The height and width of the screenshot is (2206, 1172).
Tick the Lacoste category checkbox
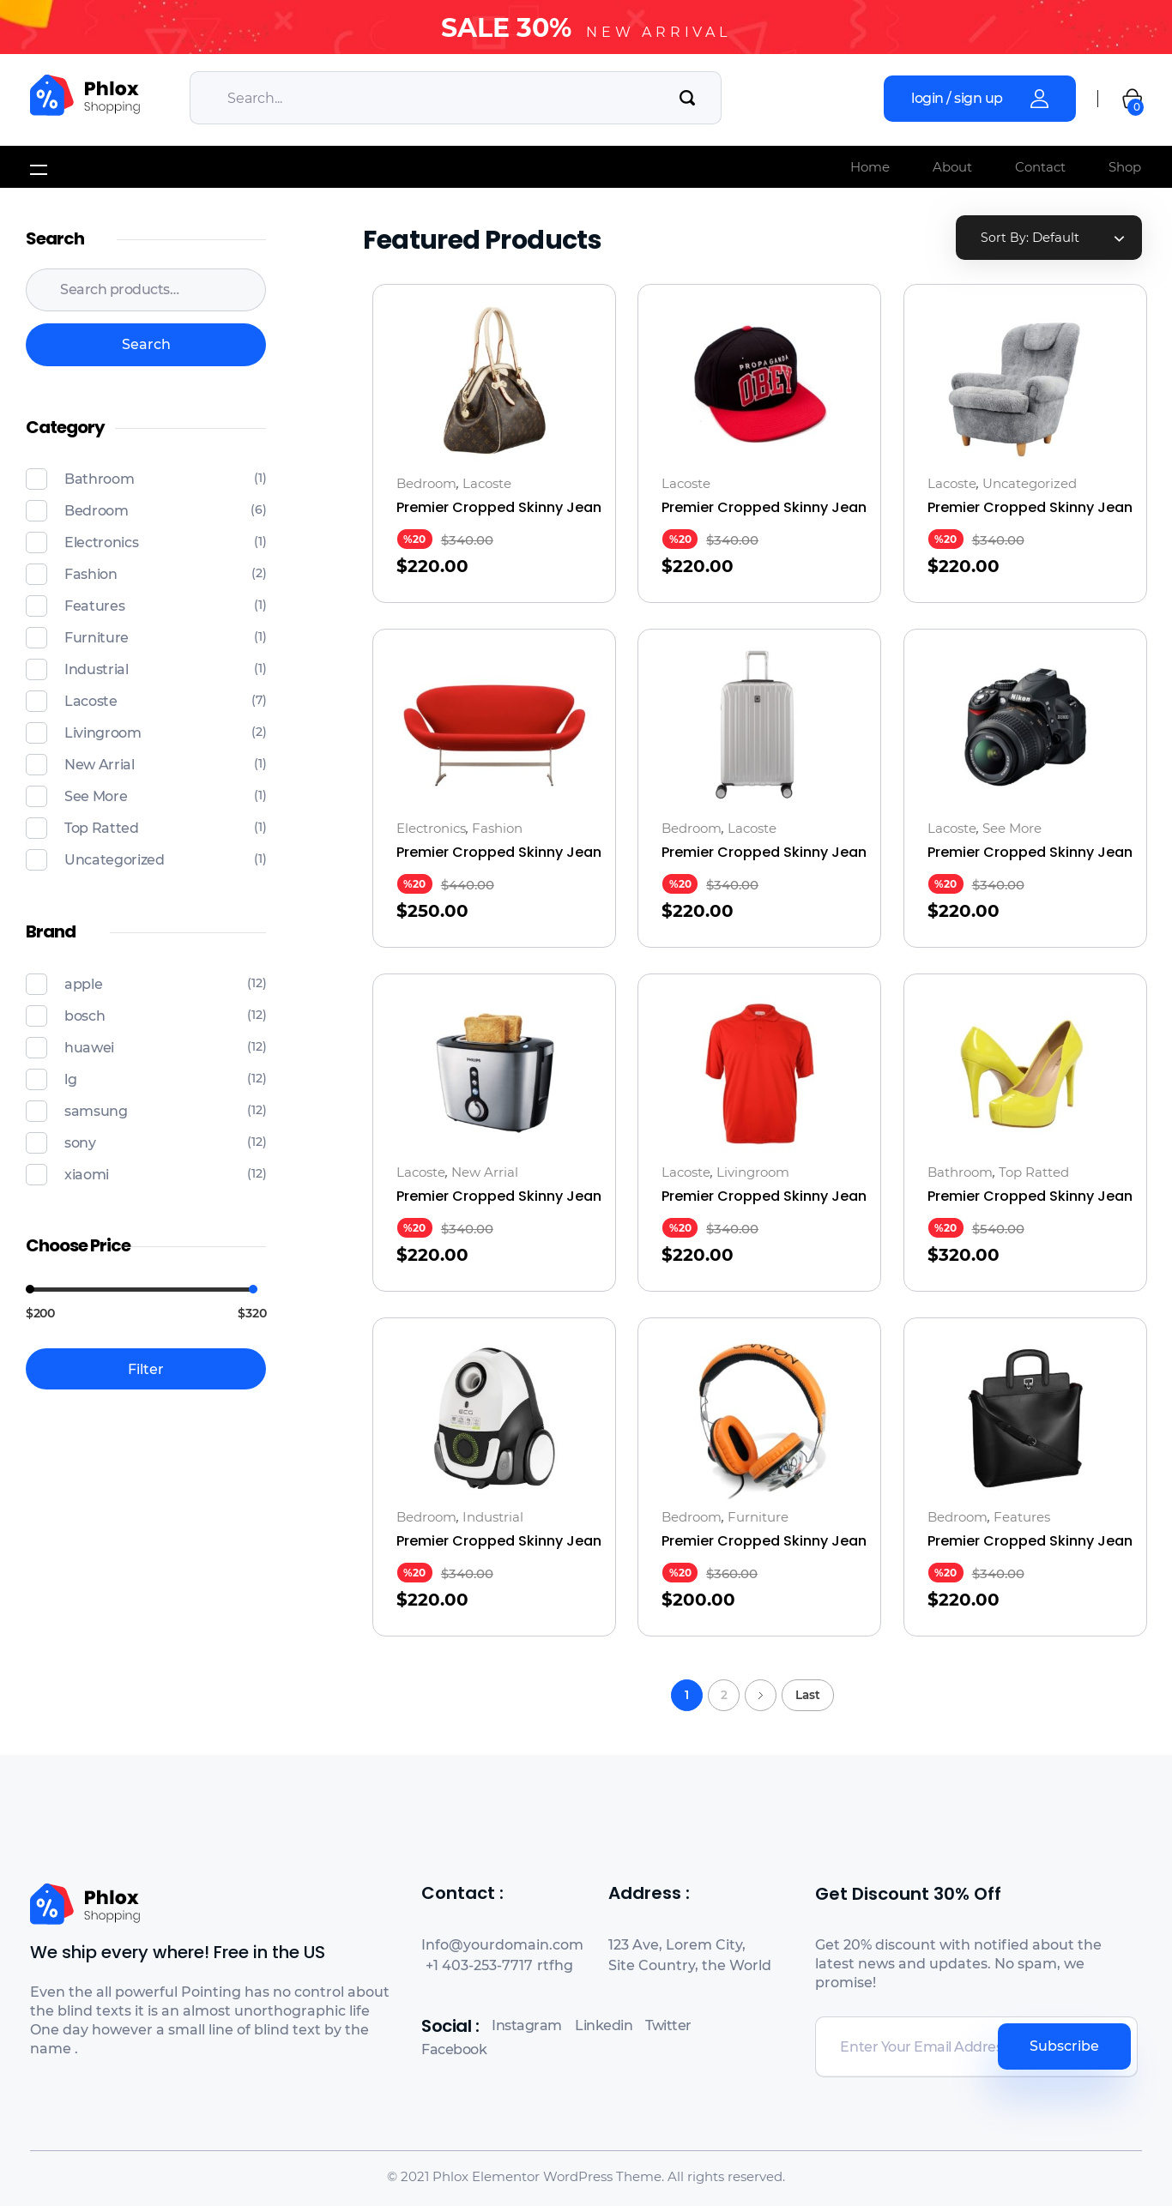tap(37, 701)
